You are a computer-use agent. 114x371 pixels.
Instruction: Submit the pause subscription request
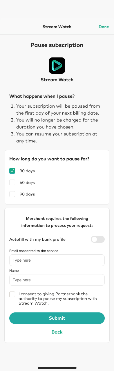point(57,318)
